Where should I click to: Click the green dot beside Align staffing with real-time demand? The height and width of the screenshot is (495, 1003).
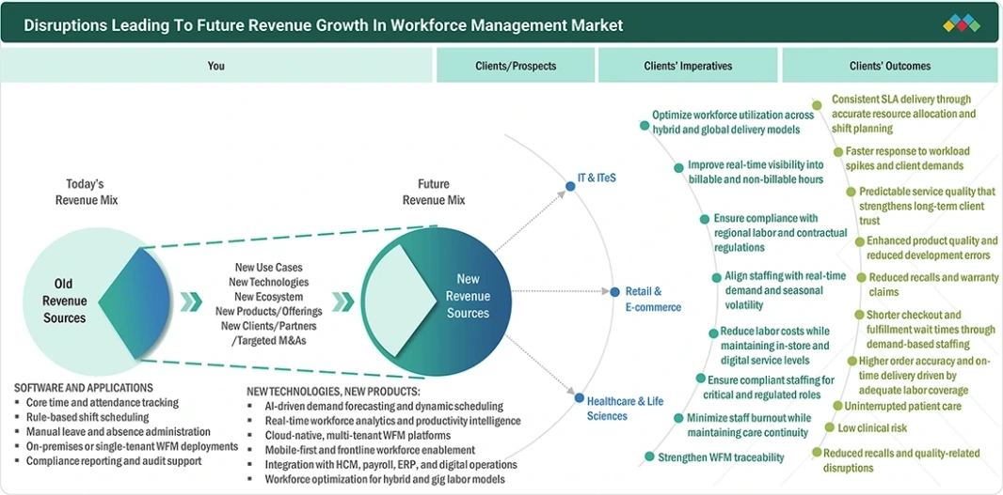pos(716,278)
